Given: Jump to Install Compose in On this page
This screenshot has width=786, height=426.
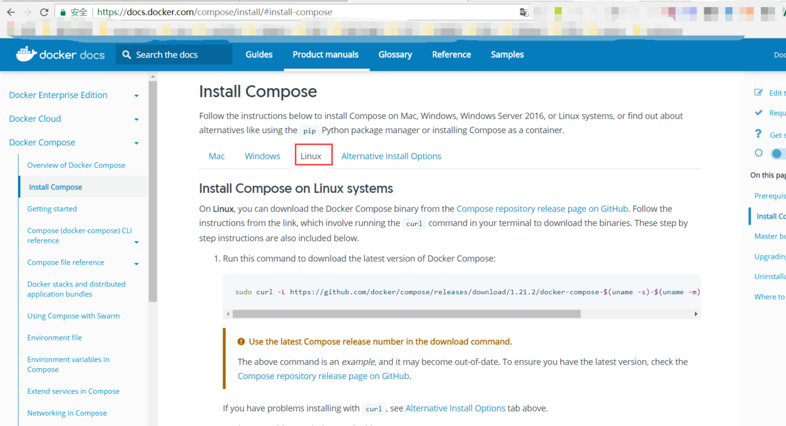Looking at the screenshot, I should [x=771, y=216].
